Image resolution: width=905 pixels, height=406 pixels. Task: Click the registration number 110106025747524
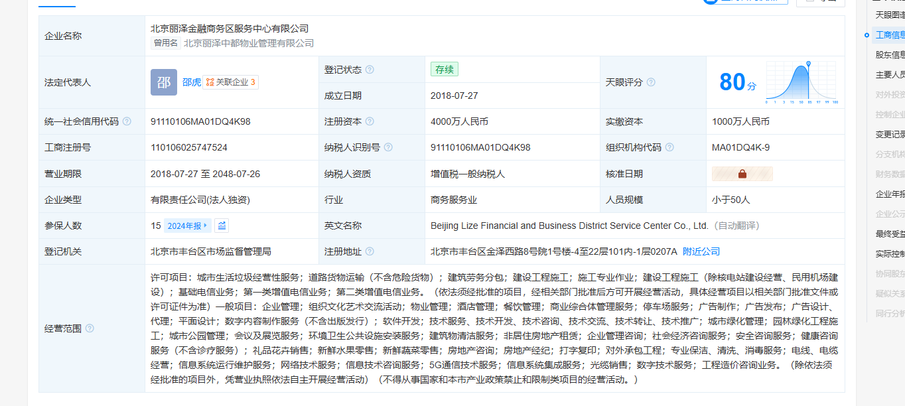[189, 147]
